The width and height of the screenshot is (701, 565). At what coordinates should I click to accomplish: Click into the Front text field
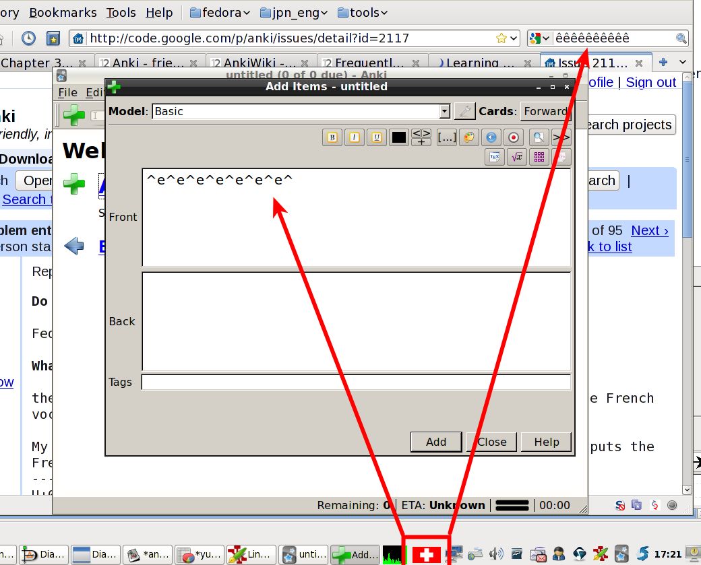357,218
